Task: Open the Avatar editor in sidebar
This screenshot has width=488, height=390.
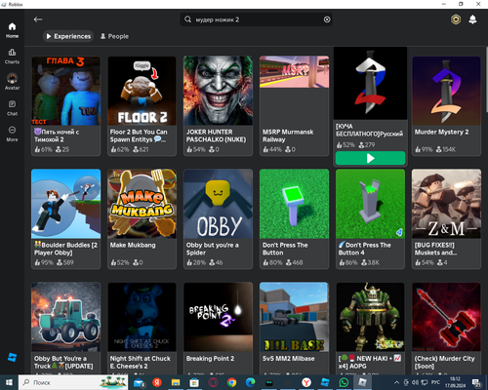Action: [x=12, y=82]
